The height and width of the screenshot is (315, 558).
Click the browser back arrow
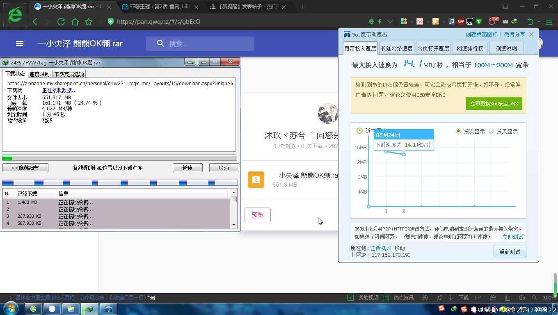[35, 22]
